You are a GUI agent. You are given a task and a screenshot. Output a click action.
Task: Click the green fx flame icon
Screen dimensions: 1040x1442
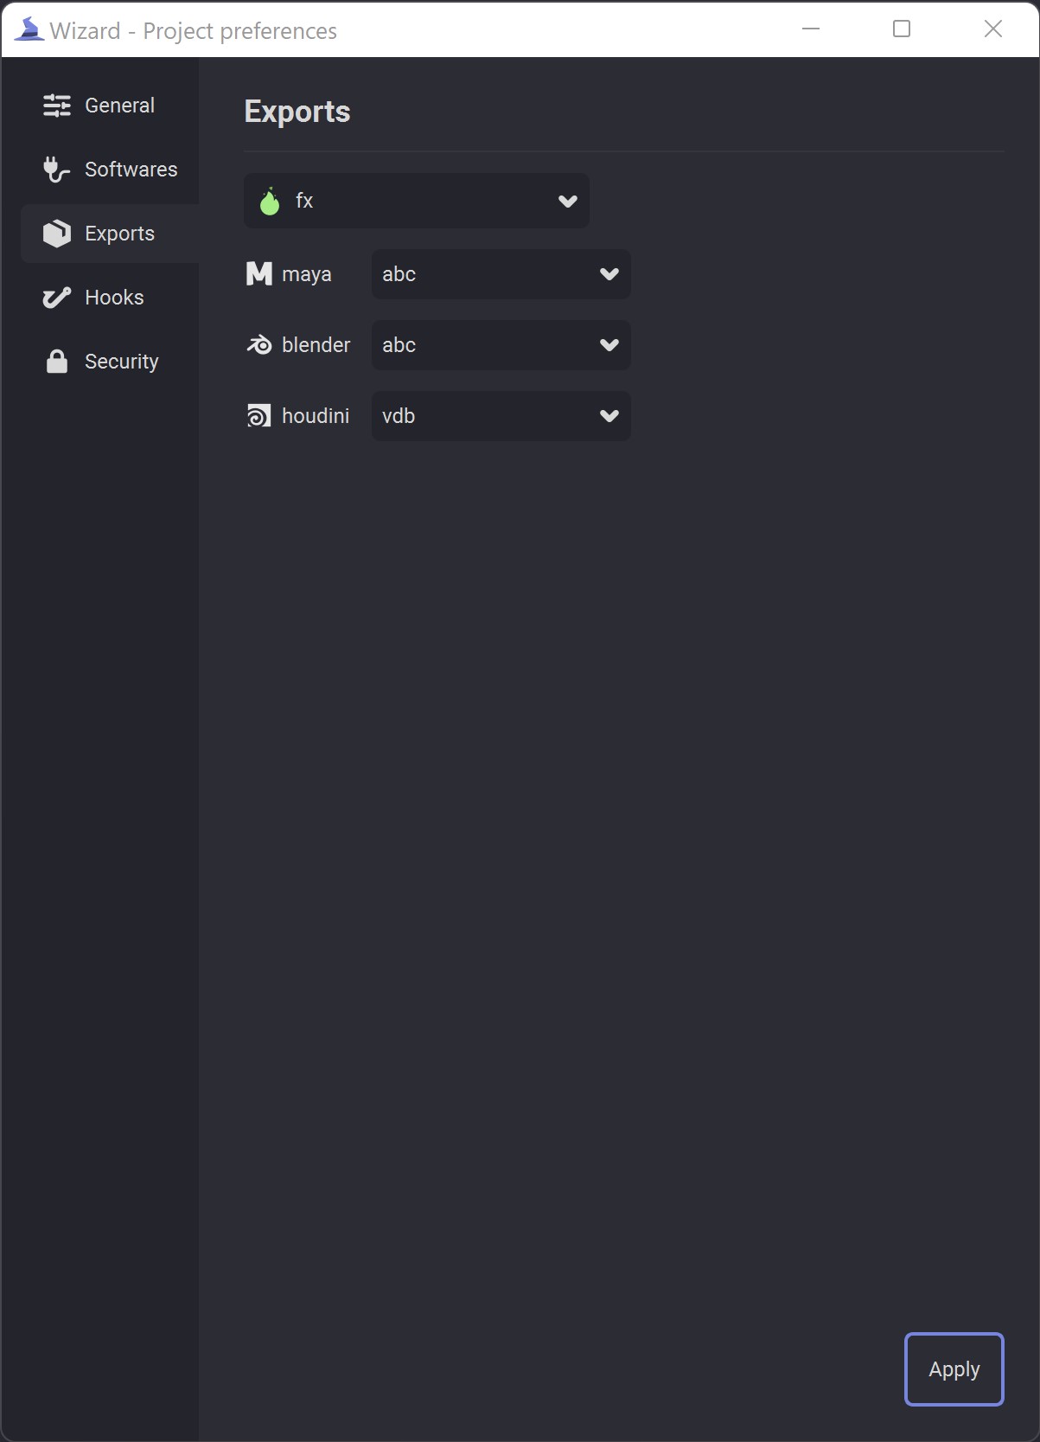(x=270, y=201)
